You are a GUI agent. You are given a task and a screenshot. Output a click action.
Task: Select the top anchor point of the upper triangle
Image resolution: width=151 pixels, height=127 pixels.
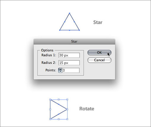pos(70,13)
